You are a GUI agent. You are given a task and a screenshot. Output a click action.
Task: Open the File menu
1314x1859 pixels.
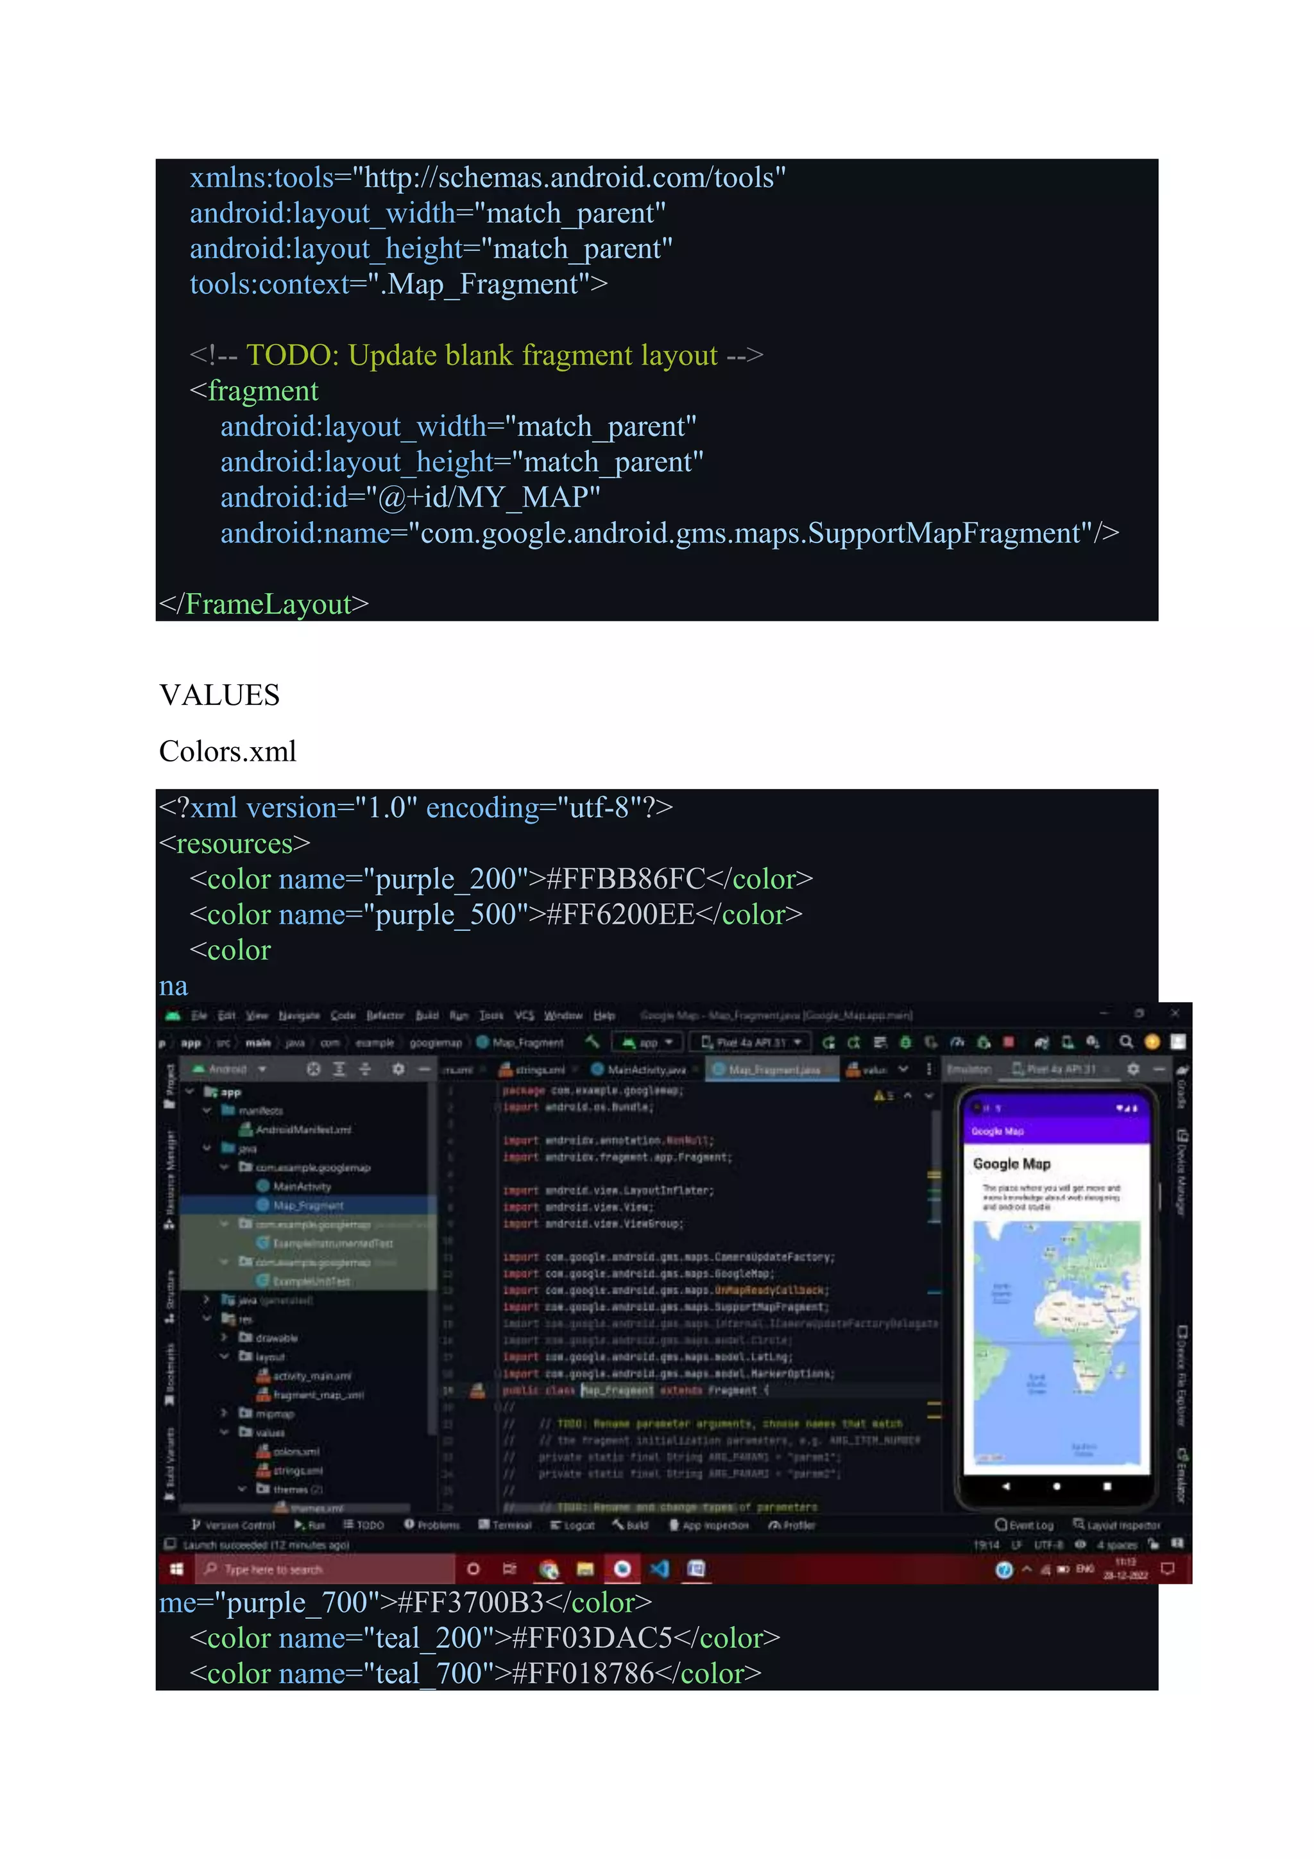point(199,1016)
